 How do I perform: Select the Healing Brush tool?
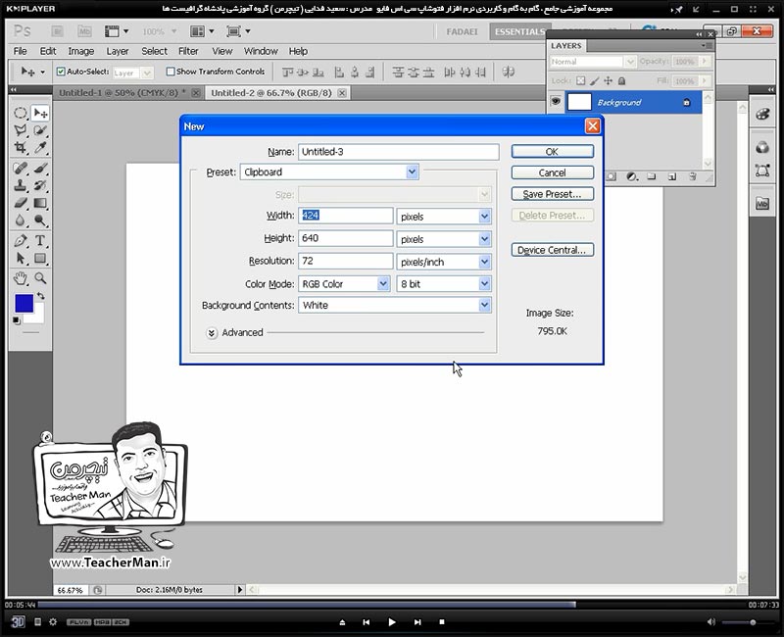[20, 168]
